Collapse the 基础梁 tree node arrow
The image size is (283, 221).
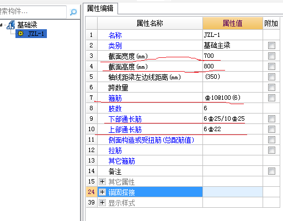tap(1, 25)
